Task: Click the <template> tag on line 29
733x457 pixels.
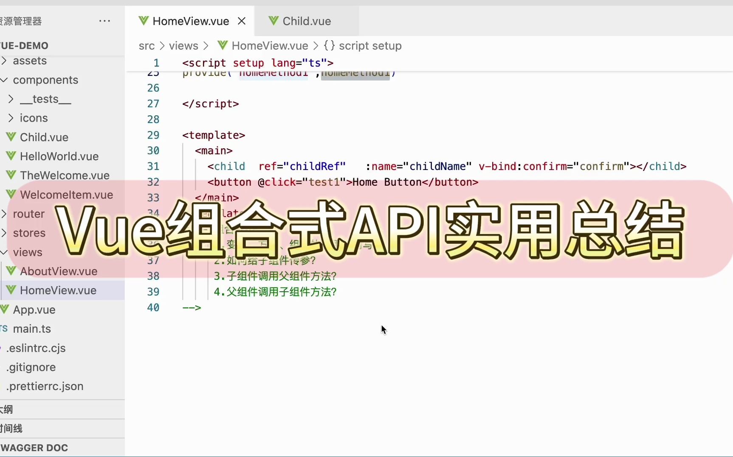Action: (214, 135)
